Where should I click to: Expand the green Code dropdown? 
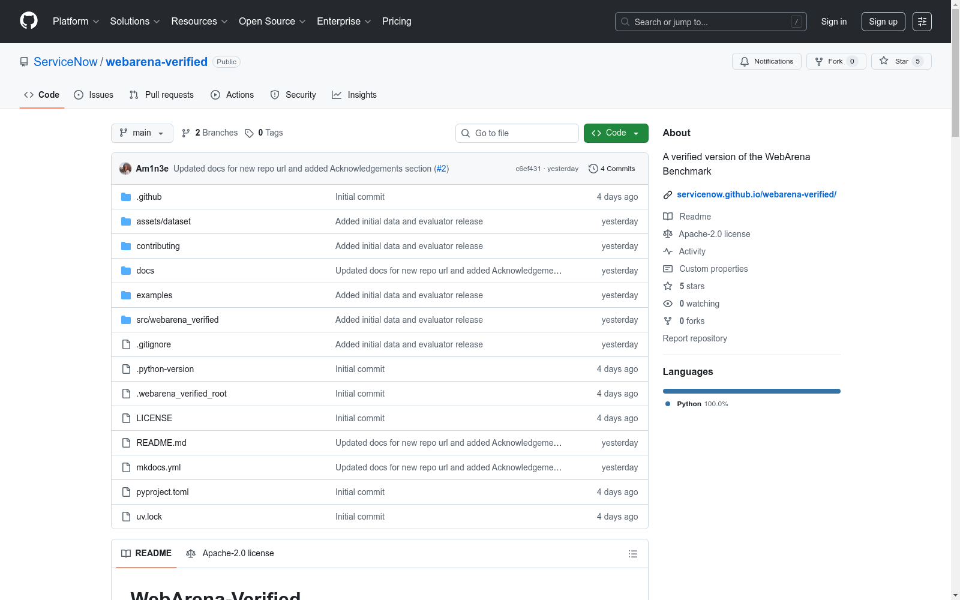coord(616,133)
